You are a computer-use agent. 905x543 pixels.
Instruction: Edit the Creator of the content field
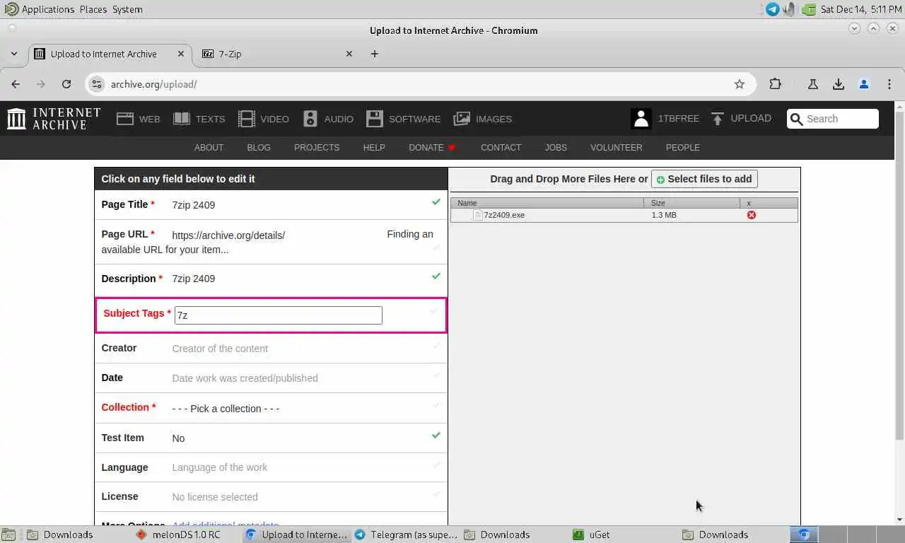(x=271, y=349)
